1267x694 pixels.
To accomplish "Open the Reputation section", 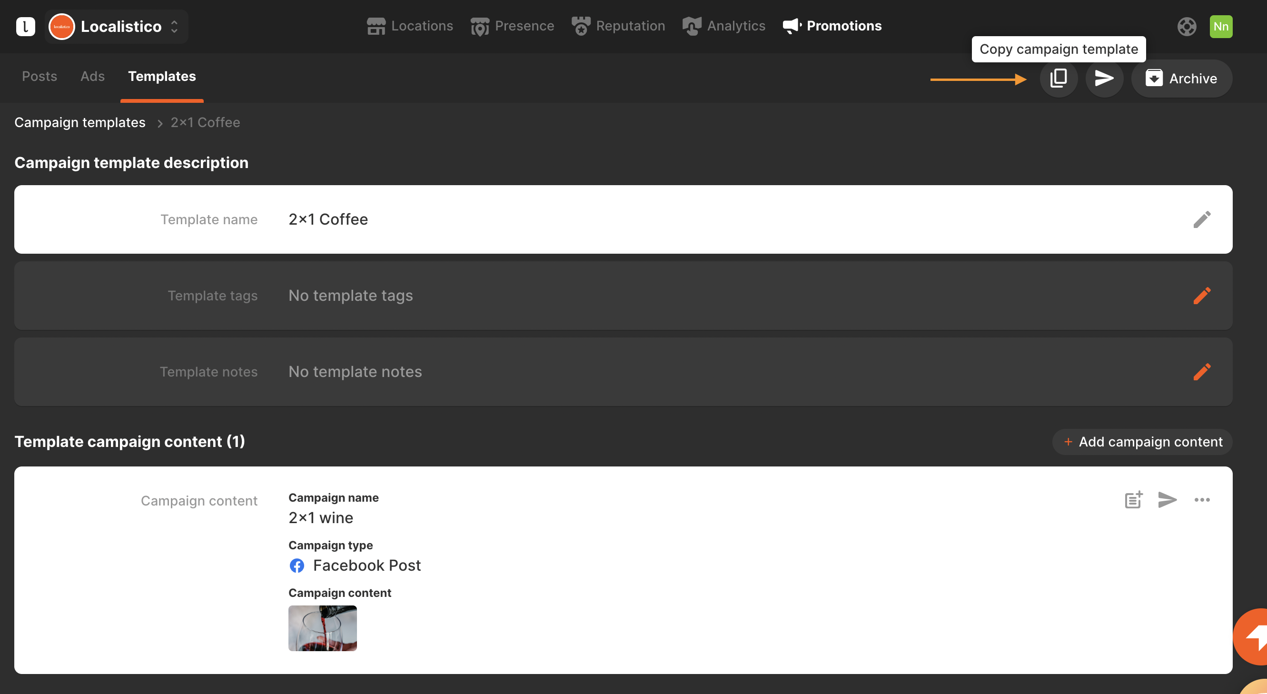I will click(618, 26).
